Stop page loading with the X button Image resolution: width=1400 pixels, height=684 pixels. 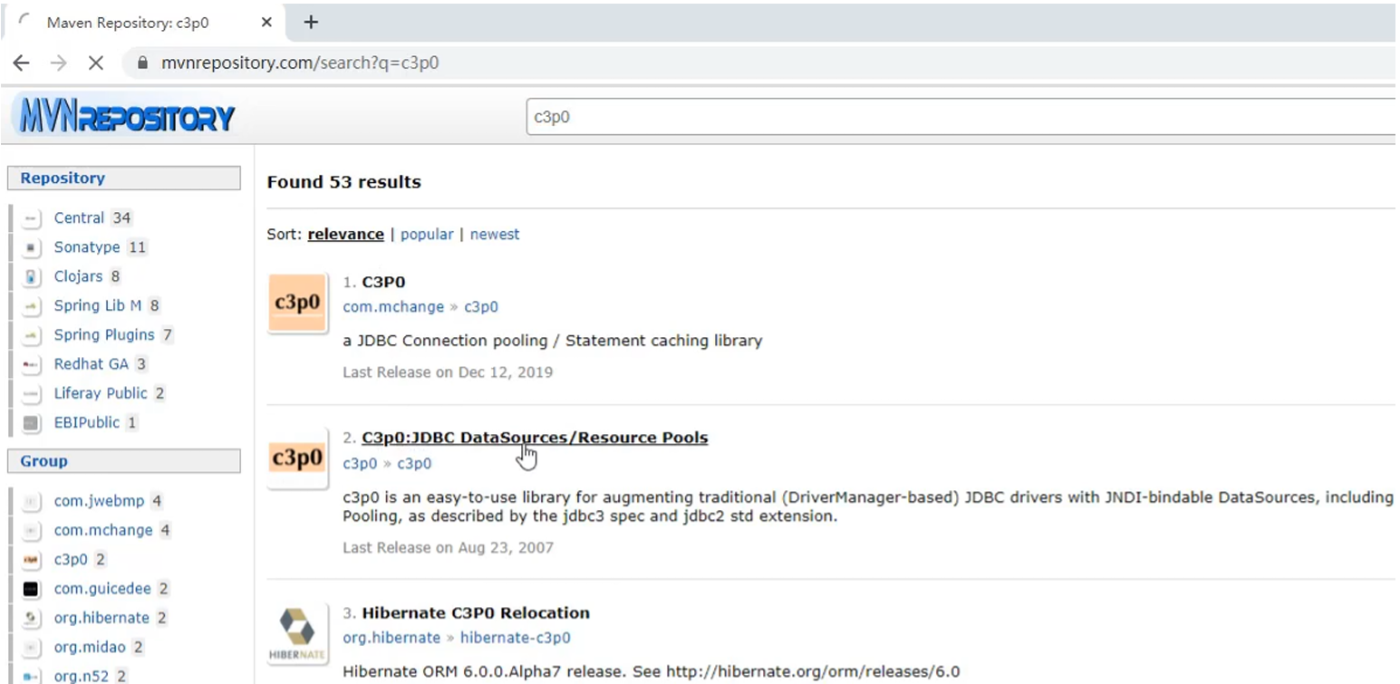[x=95, y=63]
